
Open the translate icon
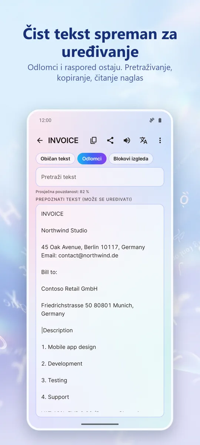[143, 141]
